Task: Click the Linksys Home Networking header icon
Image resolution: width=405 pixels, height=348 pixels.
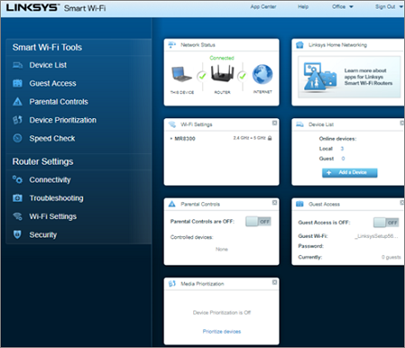Action: tap(300, 45)
